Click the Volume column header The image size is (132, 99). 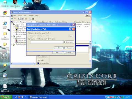(x=39, y=22)
